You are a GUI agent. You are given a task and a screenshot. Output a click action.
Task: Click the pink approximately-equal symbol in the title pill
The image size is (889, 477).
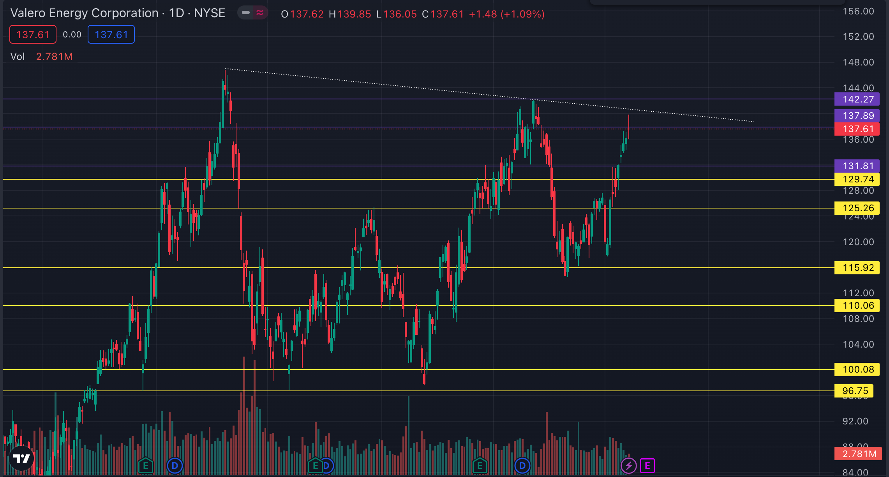260,13
